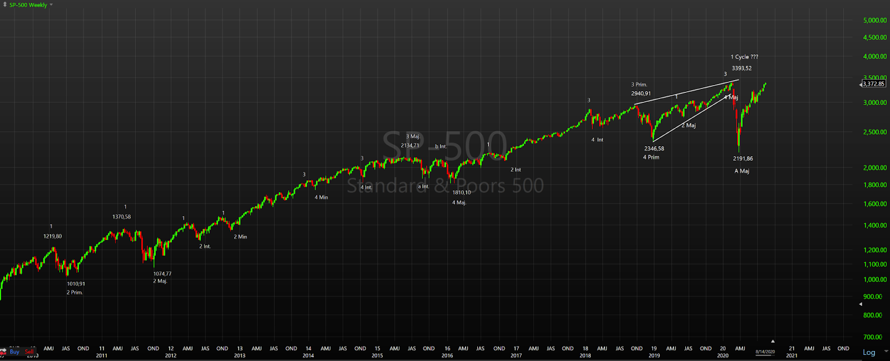The width and height of the screenshot is (890, 361).
Task: Click the '3 Maj.' wave label
Action: [x=413, y=136]
